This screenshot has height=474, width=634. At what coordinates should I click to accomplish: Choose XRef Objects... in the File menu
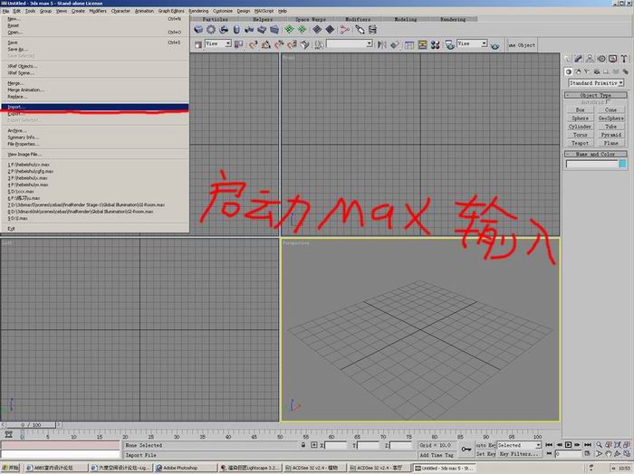(x=94, y=66)
